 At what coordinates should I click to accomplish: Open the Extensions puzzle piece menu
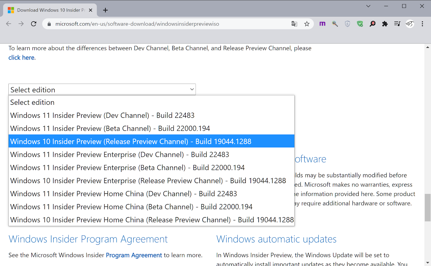(385, 24)
